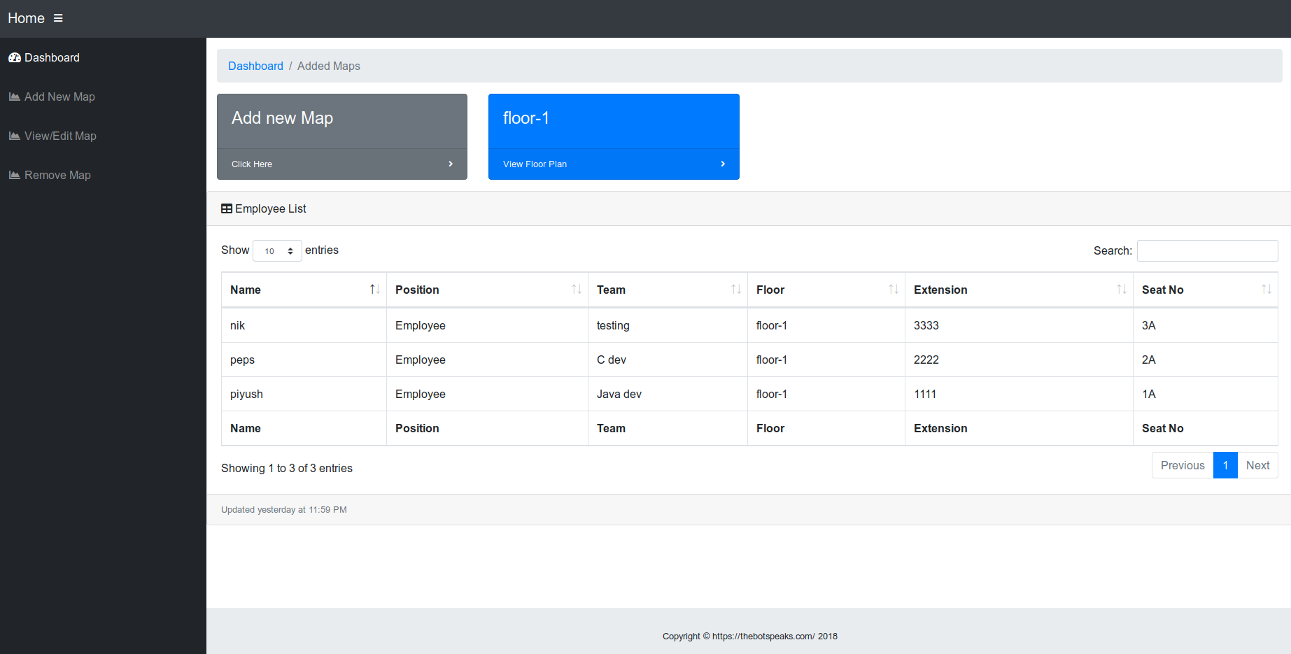The width and height of the screenshot is (1291, 654).
Task: Click the chart icon beside Remove Map
Action: [15, 176]
